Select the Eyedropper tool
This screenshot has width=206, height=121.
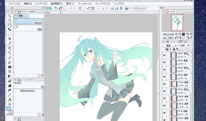pyautogui.click(x=10, y=43)
